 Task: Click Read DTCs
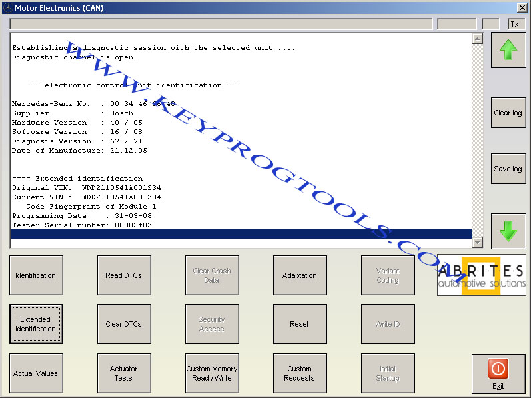(124, 275)
